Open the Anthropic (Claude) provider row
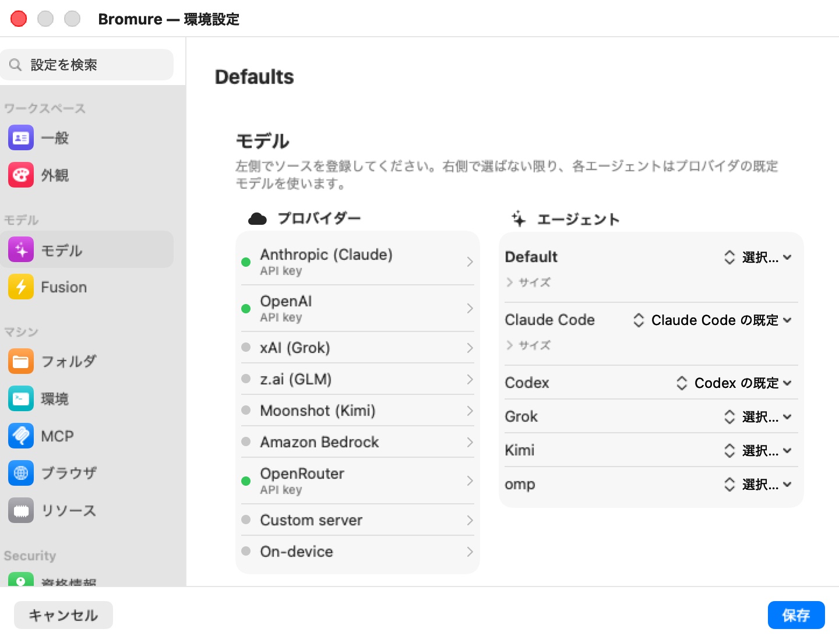Image resolution: width=839 pixels, height=643 pixels. (x=358, y=262)
